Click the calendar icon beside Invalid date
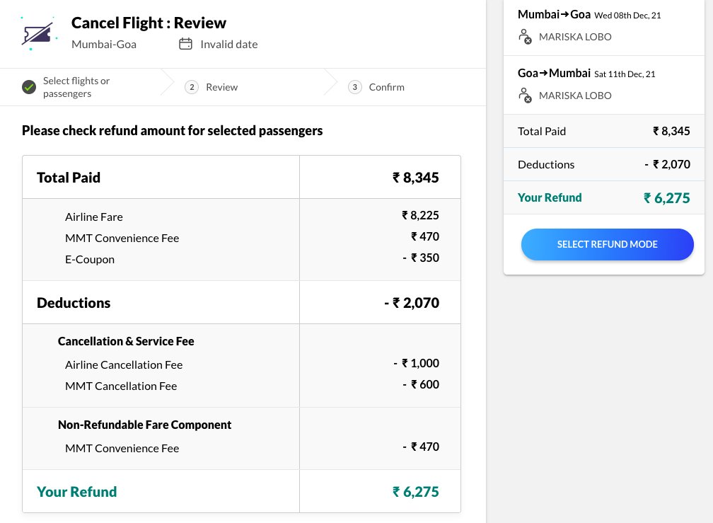 [185, 44]
